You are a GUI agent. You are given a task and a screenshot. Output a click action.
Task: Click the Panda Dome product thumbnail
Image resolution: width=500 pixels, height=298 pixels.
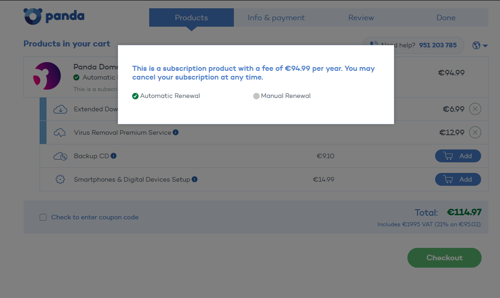coord(47,76)
